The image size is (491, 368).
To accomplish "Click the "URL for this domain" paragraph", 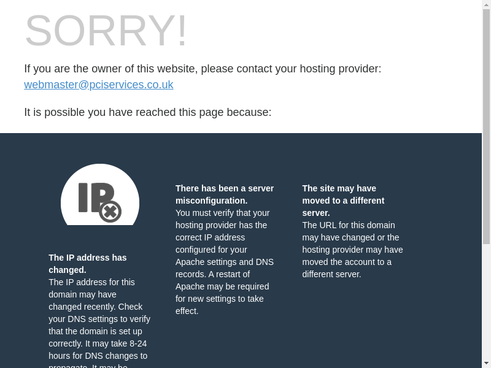I will point(352,250).
